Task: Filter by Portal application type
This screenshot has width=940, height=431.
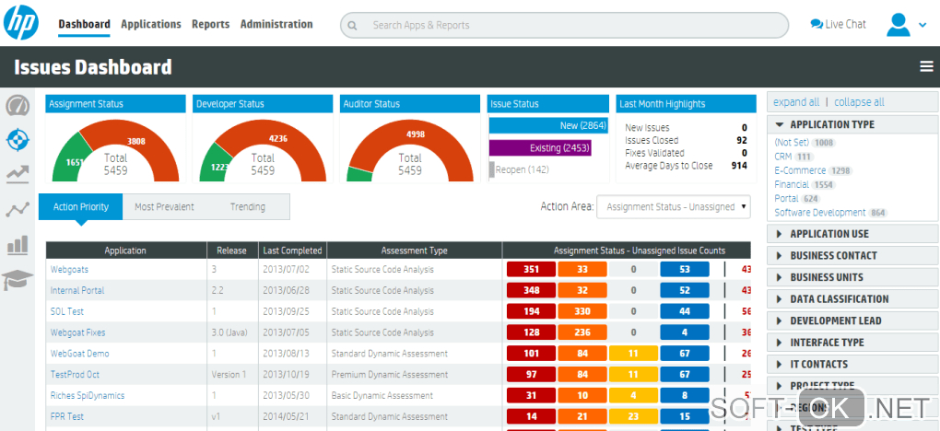Action: pyautogui.click(x=786, y=198)
